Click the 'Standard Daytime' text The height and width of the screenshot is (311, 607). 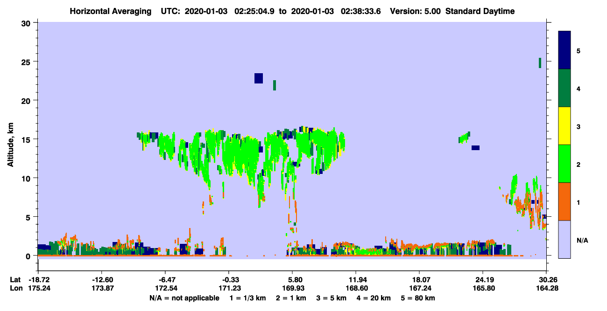pos(480,11)
